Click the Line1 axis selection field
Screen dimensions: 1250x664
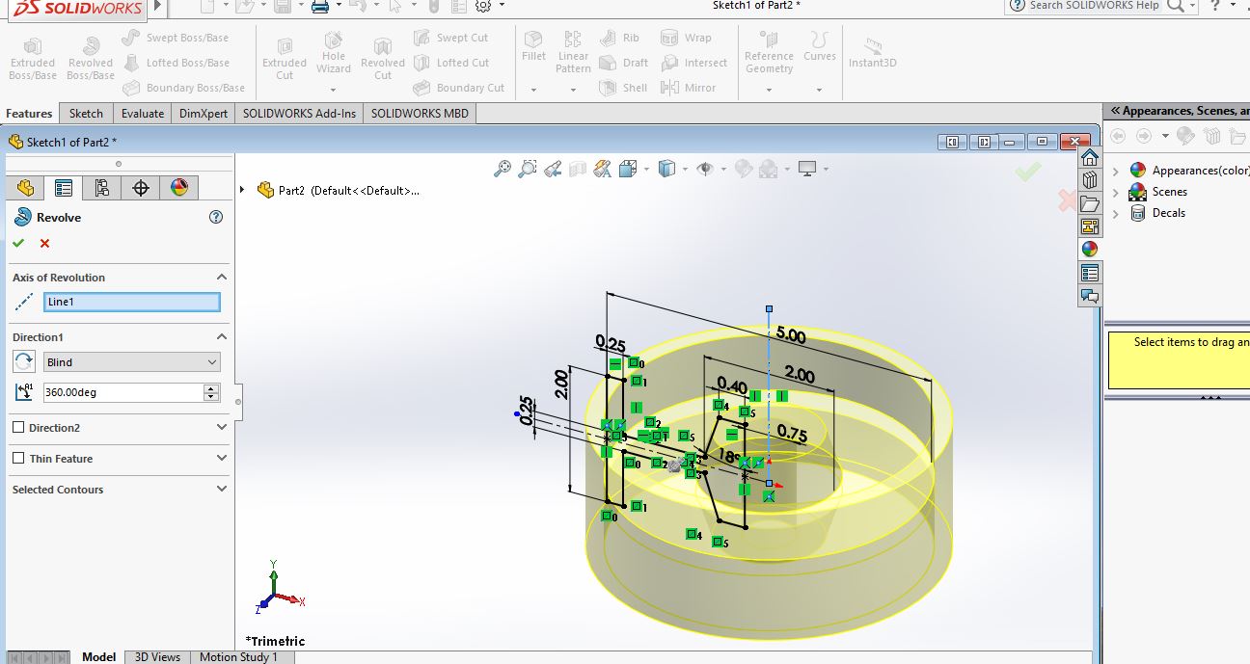(132, 302)
